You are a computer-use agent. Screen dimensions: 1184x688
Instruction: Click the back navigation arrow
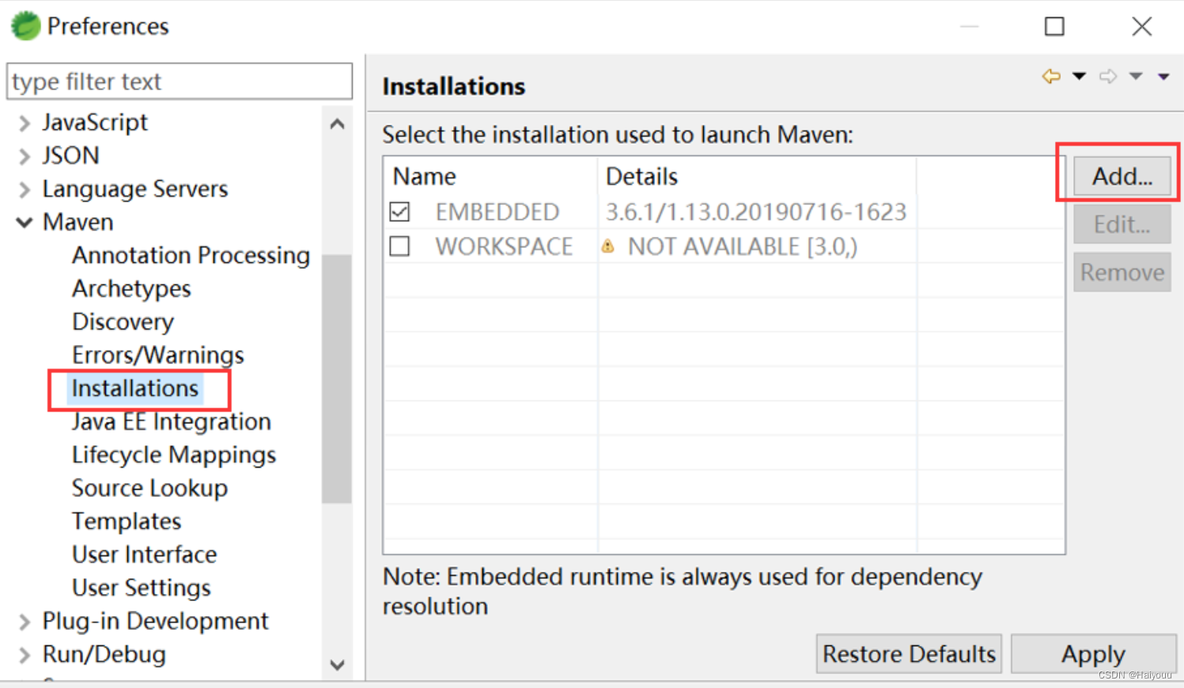1051,76
